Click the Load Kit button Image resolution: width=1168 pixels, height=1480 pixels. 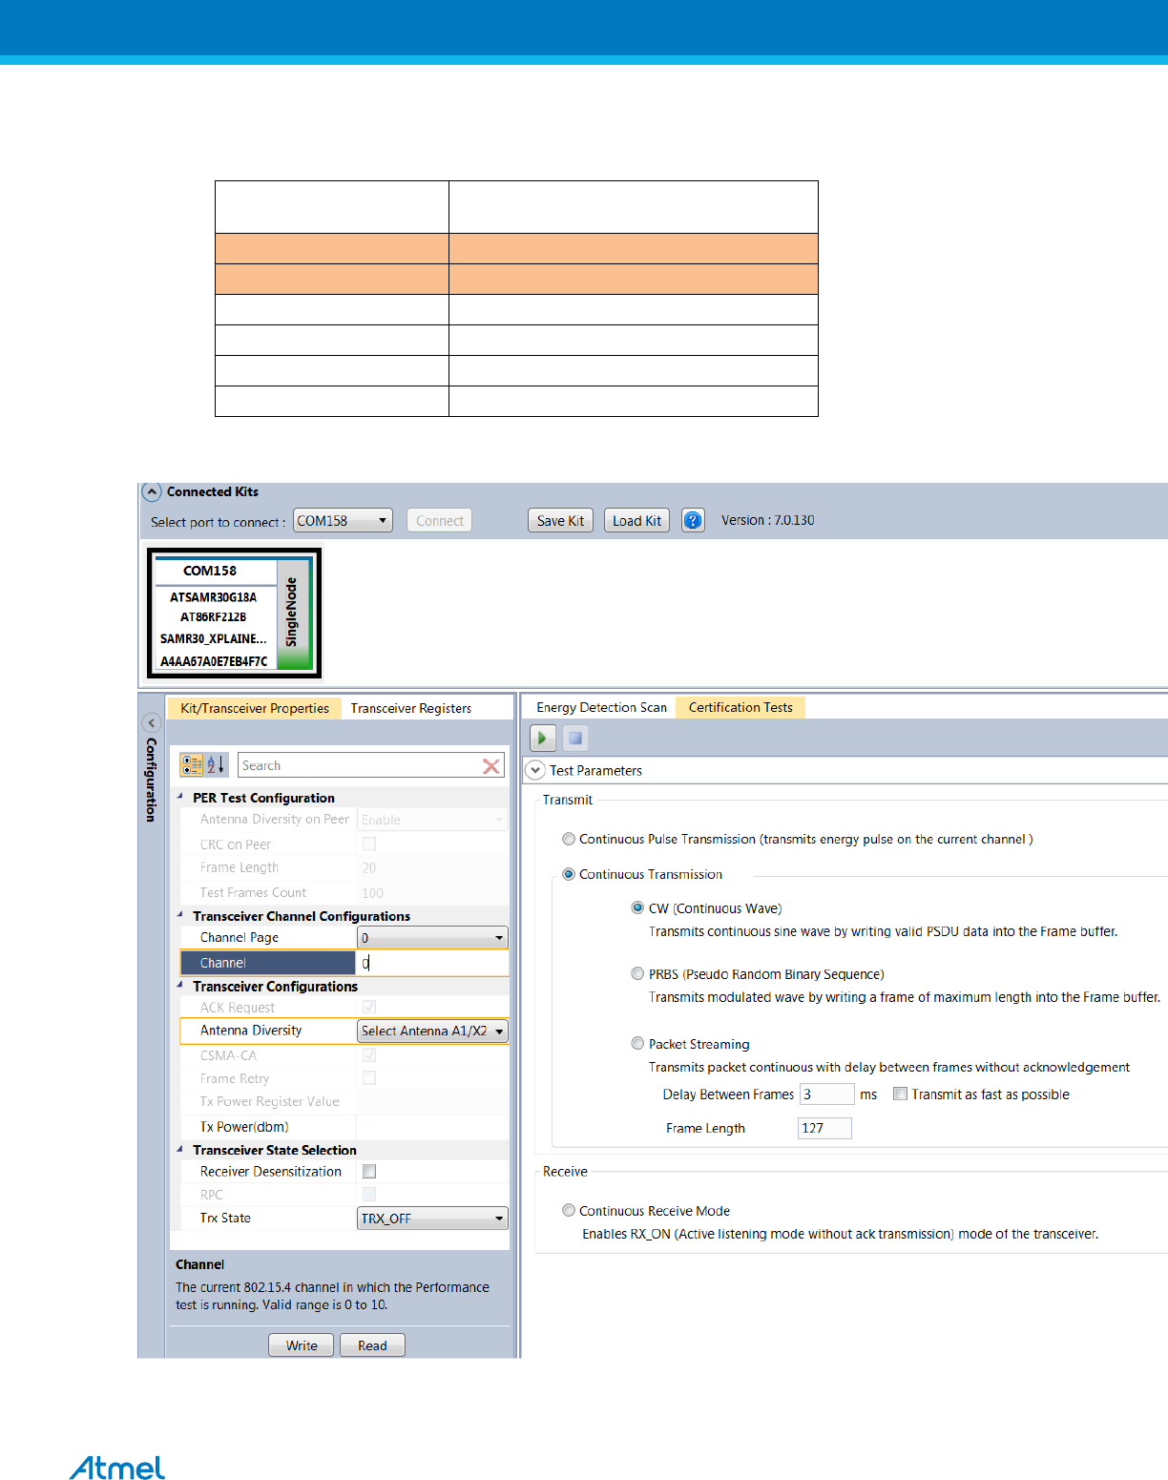coord(636,520)
